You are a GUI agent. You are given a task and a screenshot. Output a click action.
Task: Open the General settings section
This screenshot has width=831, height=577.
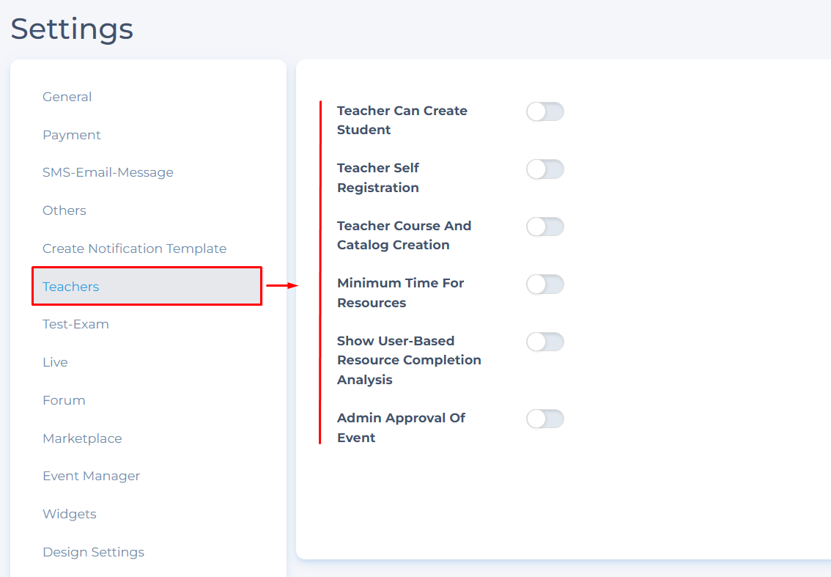[67, 97]
